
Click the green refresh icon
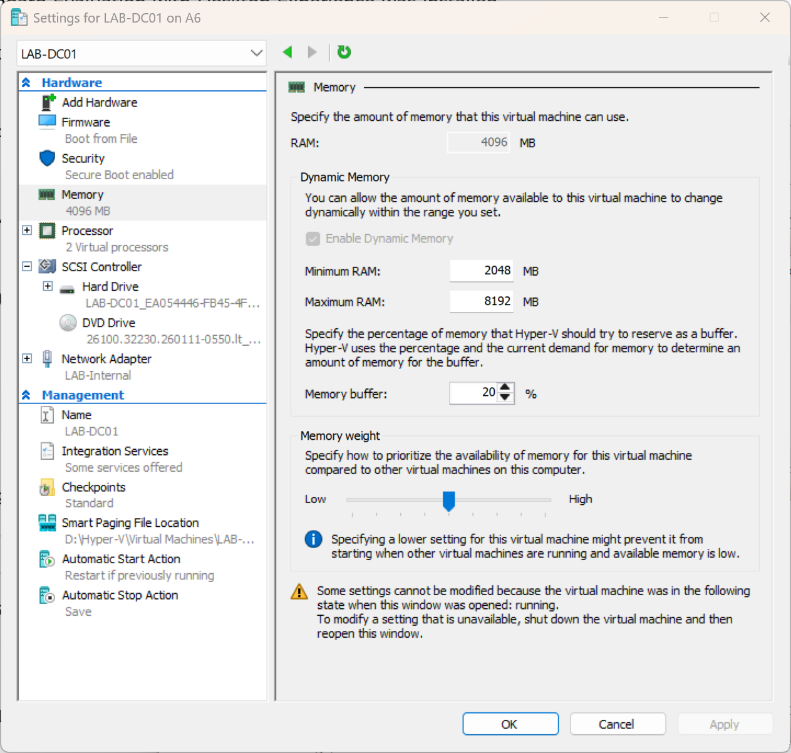(x=344, y=52)
